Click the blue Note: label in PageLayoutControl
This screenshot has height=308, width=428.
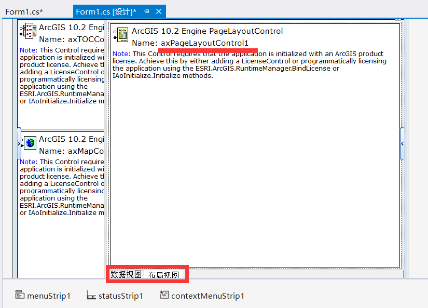click(x=121, y=54)
